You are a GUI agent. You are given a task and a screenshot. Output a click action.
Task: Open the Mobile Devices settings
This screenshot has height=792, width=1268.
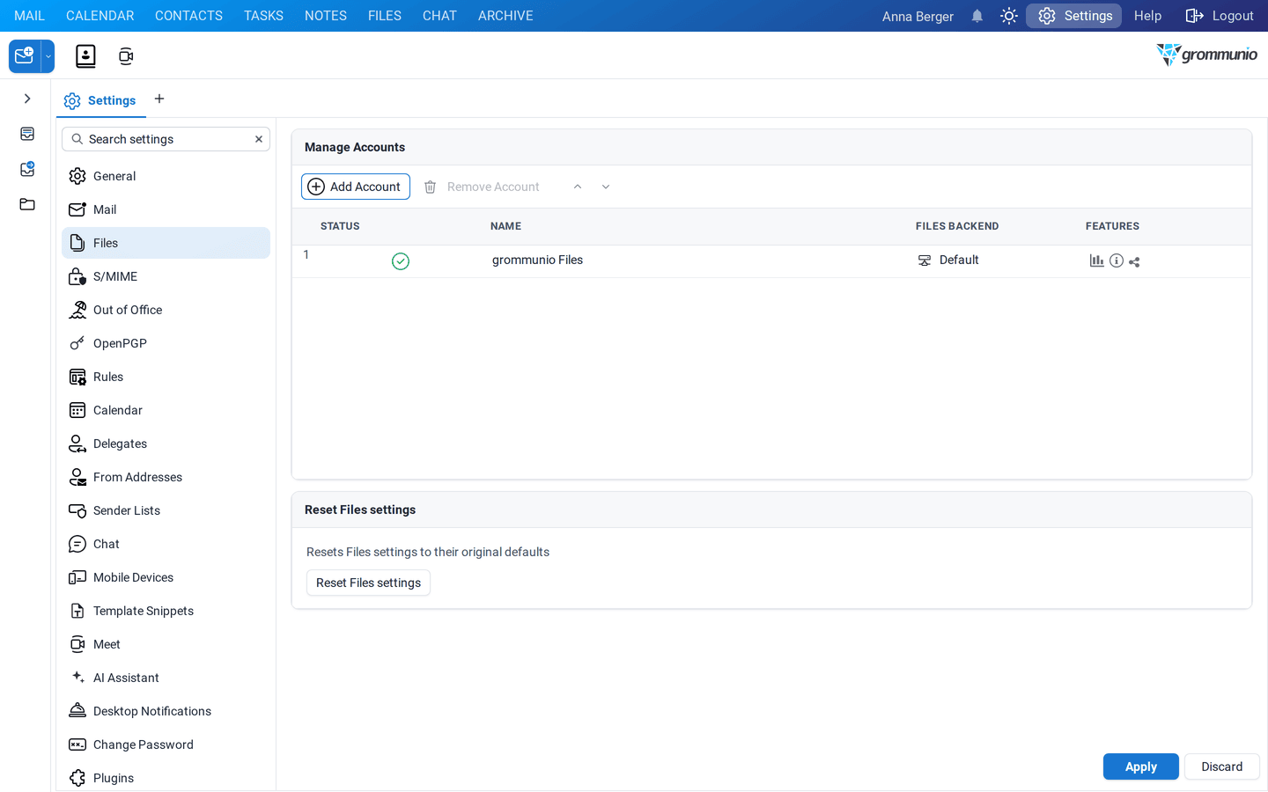click(166, 577)
